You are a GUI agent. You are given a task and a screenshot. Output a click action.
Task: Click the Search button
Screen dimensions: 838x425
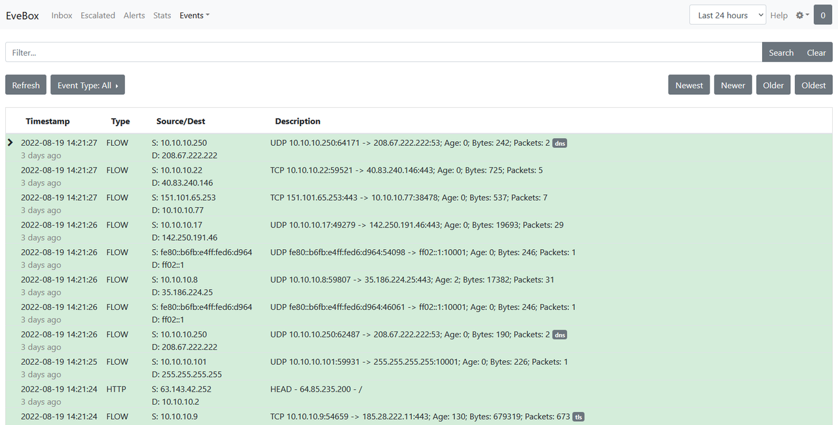coord(781,52)
